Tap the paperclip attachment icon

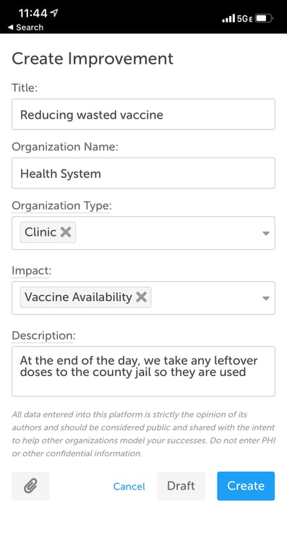(30, 486)
